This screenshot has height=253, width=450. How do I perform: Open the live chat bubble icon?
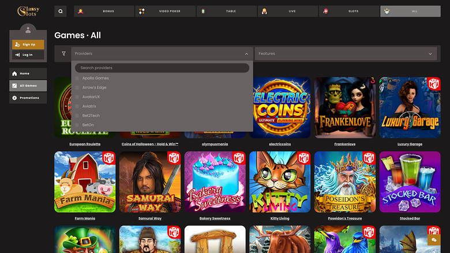coord(434,240)
